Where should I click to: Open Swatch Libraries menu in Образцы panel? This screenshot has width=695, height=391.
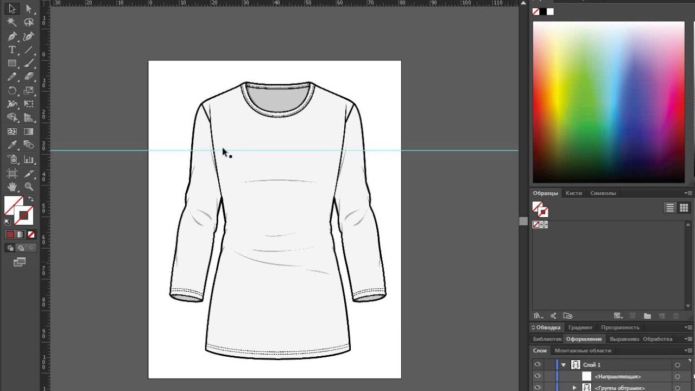[x=538, y=316]
